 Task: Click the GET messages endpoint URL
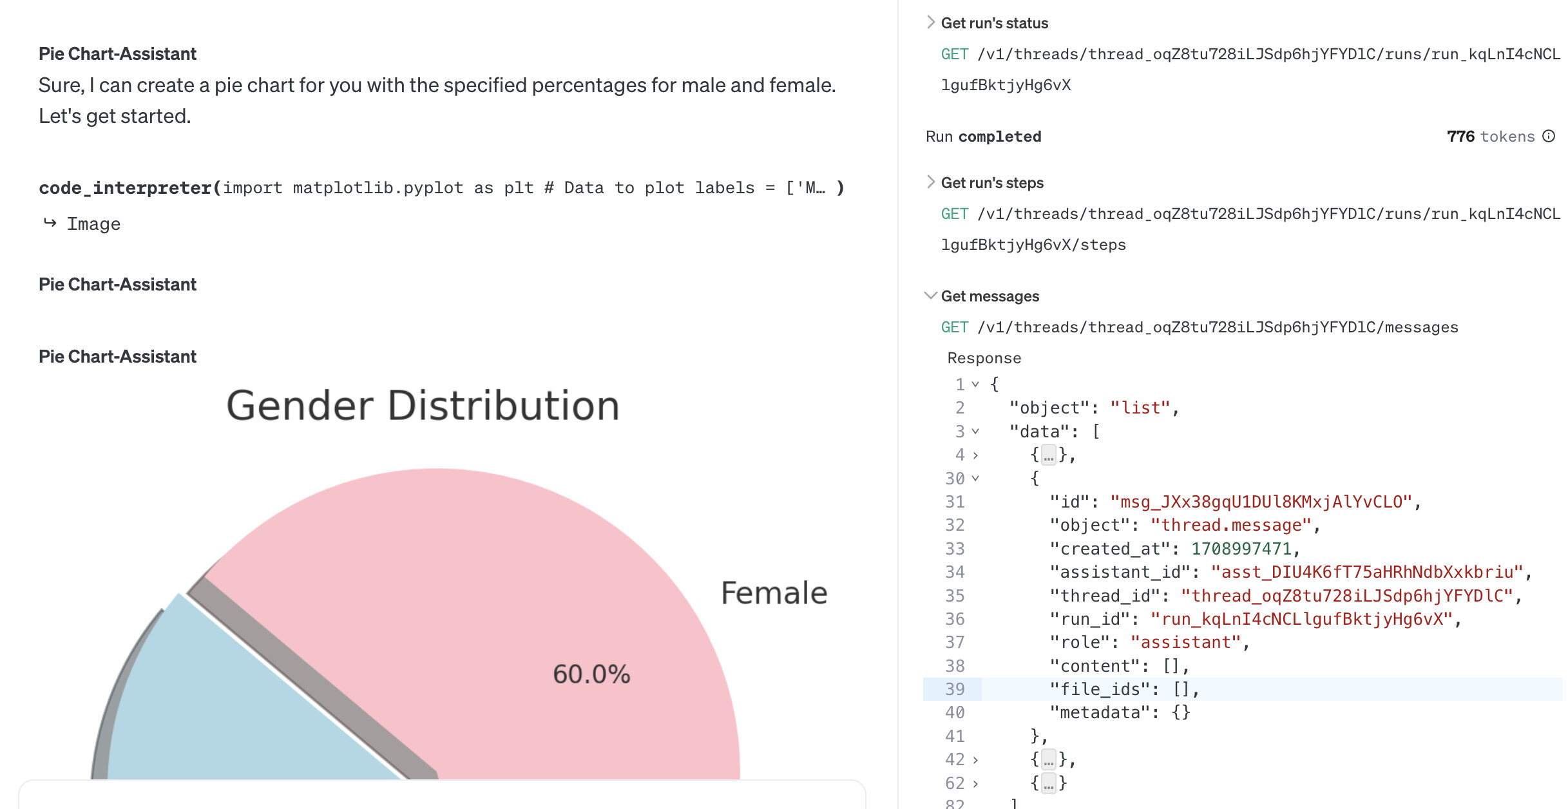pyautogui.click(x=1200, y=327)
